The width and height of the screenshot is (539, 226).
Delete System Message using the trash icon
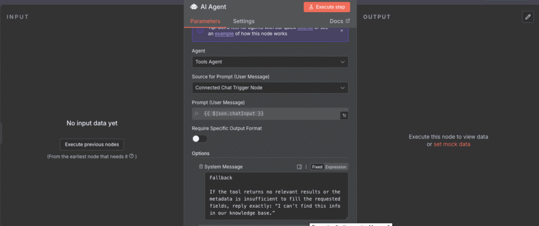pos(201,167)
